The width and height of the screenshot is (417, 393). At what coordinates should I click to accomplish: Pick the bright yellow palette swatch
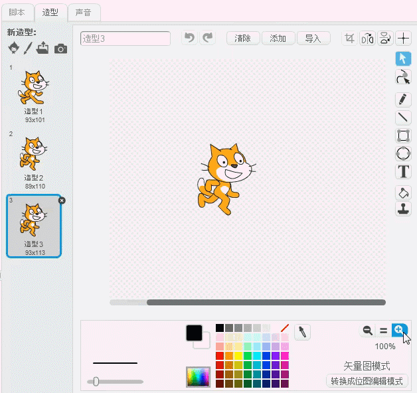pyautogui.click(x=238, y=356)
